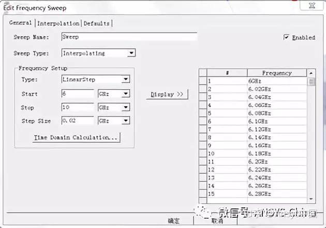
Task: Open the Sweep Type dropdown
Action: [131, 53]
